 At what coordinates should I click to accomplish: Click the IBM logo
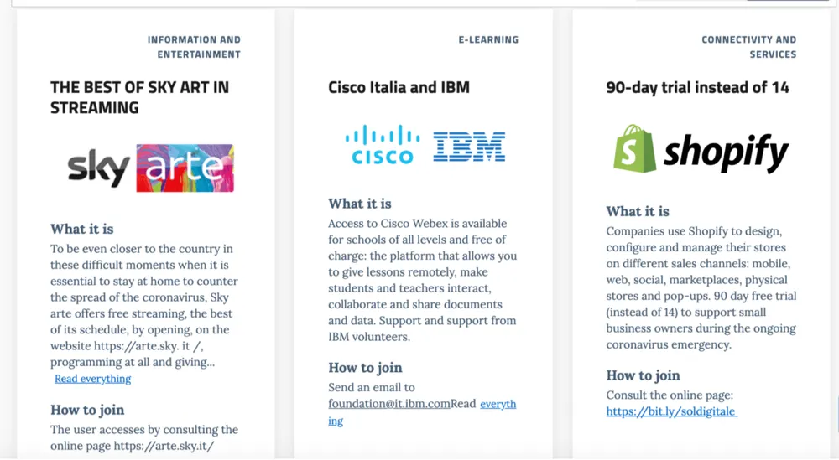tap(469, 147)
